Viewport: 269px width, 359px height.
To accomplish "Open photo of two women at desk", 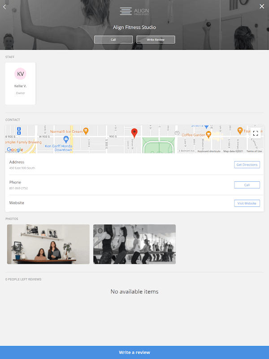I will click(48, 244).
